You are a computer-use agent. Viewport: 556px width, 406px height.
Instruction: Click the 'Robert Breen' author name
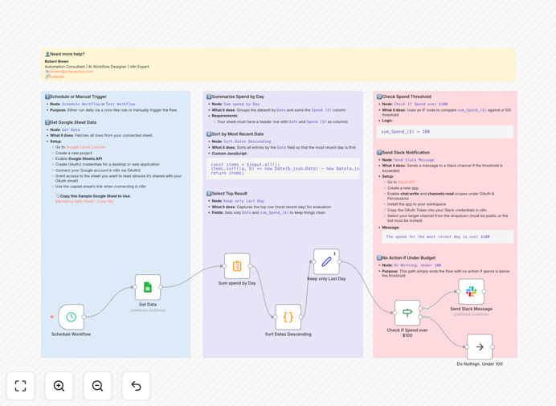click(57, 61)
